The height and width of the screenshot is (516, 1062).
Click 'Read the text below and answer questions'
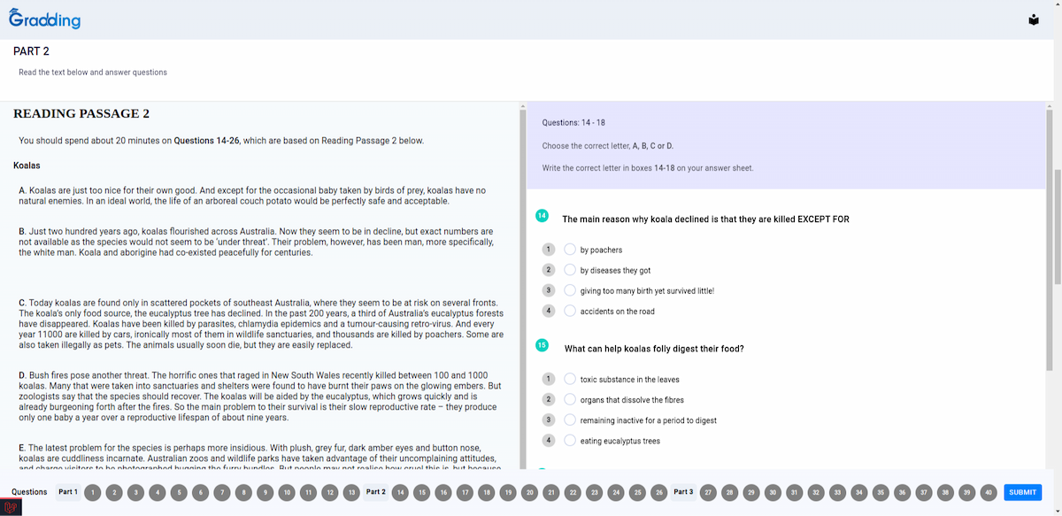pos(93,73)
